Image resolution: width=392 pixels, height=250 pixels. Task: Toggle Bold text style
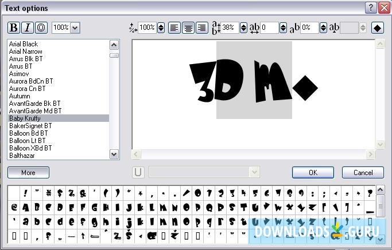(x=14, y=27)
